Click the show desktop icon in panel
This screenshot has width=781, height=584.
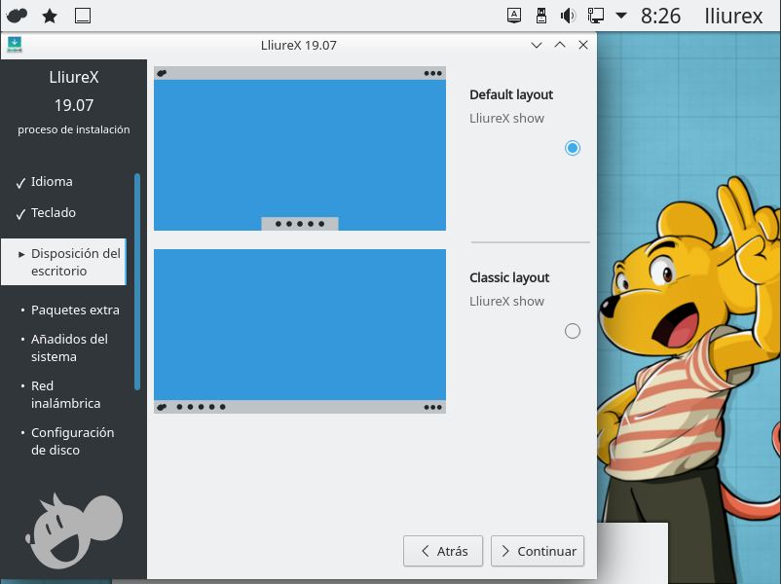pos(83,16)
